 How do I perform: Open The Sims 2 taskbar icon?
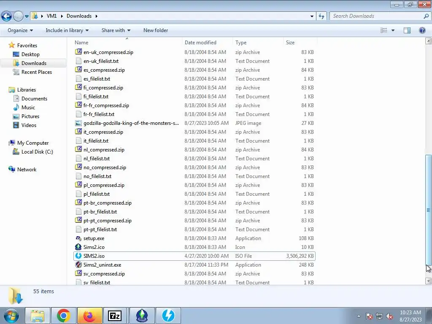click(142, 316)
